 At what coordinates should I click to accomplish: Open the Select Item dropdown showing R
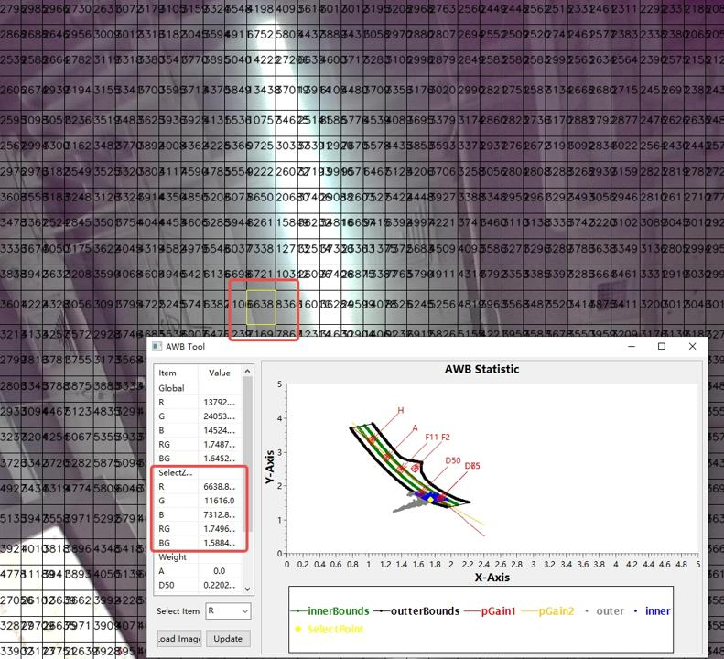pyautogui.click(x=228, y=611)
